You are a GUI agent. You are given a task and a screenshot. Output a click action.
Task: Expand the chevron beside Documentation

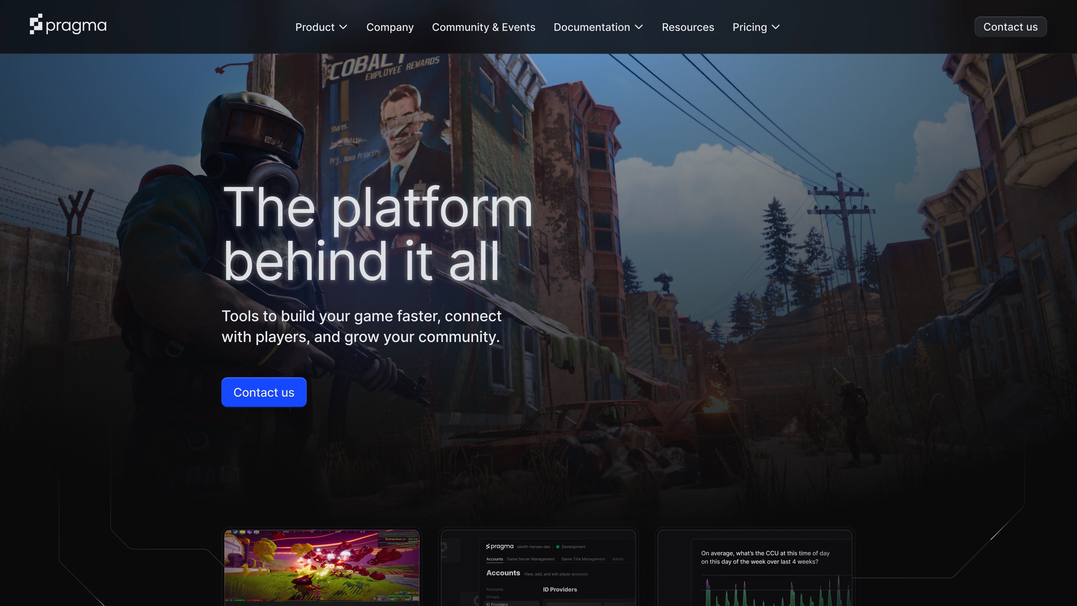click(639, 27)
